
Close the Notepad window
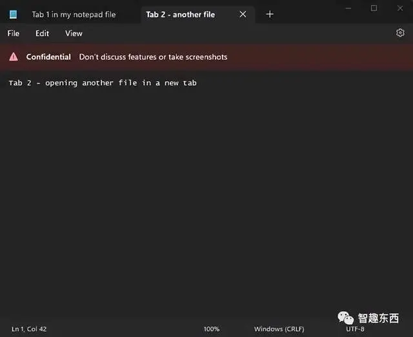(400, 8)
